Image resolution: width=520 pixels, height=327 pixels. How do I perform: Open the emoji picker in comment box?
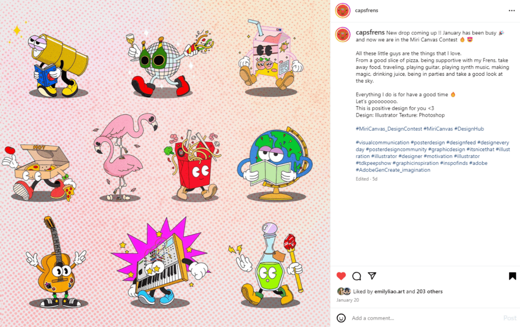pyautogui.click(x=341, y=318)
